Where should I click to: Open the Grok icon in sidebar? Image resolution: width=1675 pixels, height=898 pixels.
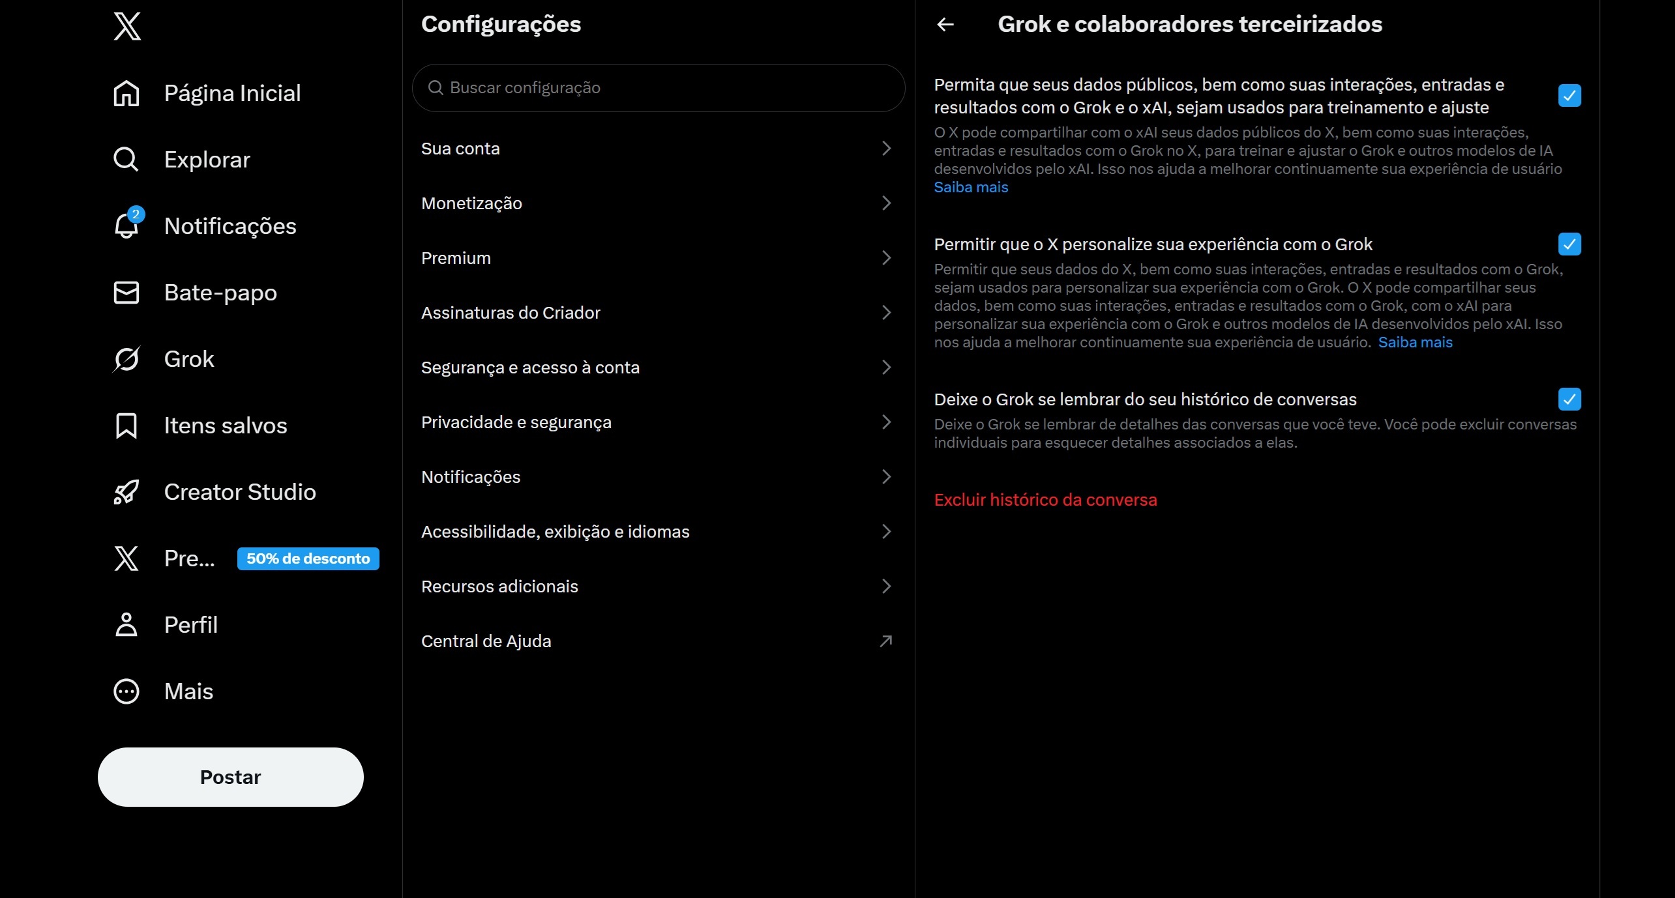(x=126, y=359)
